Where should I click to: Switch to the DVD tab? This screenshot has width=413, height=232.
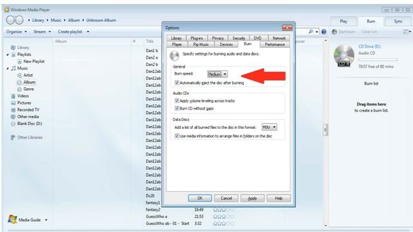(257, 38)
